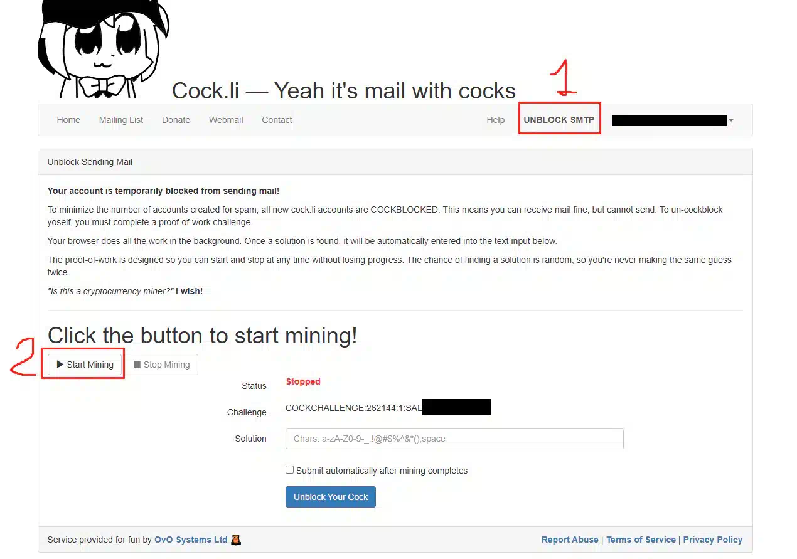The image size is (797, 559).
Task: Click the square stop icon on Stop Mining
Action: 137,364
